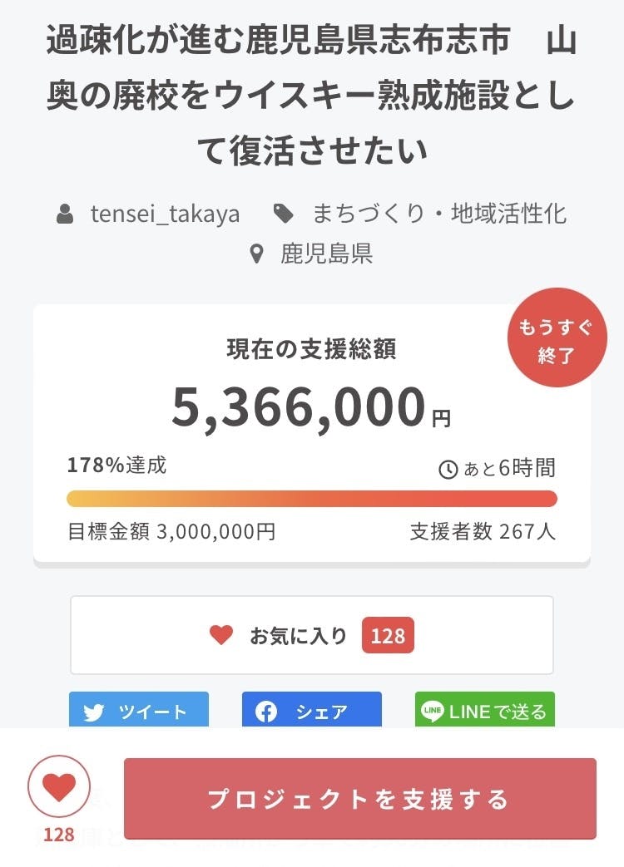Click the funding progress bar
The image size is (624, 867).
click(312, 499)
